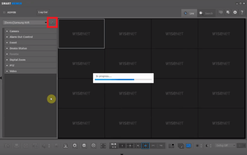The image size is (247, 155).
Task: Click the alarm siren icon
Action: [66, 146]
